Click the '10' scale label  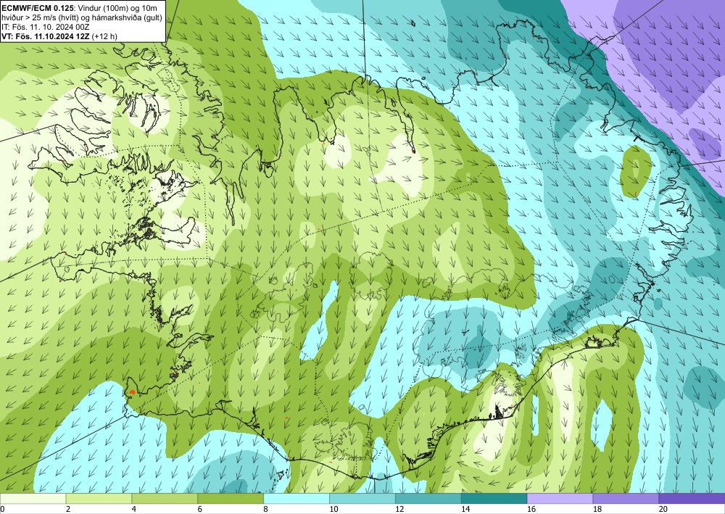333,509
